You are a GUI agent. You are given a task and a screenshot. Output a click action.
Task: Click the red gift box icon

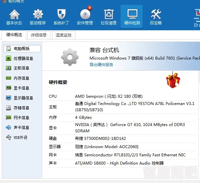(173, 81)
